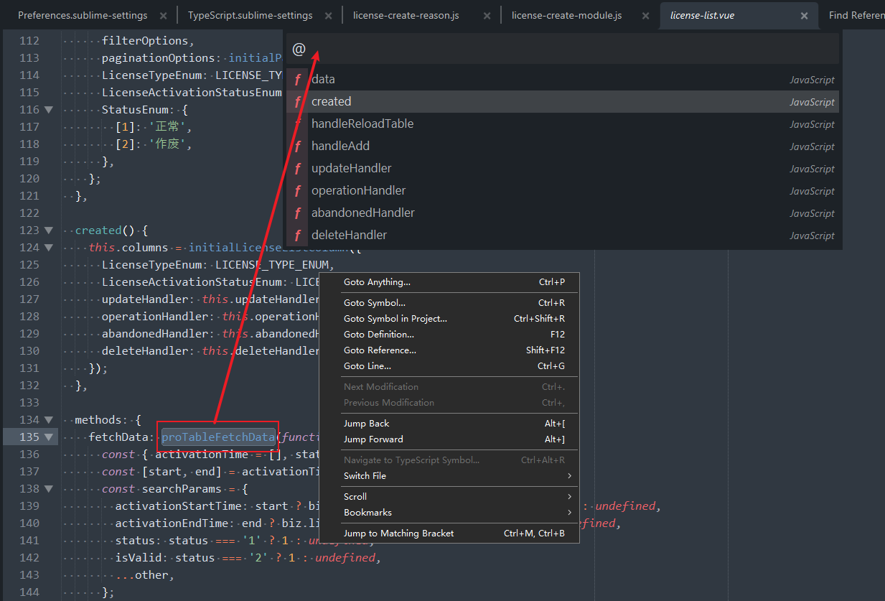Image resolution: width=885 pixels, height=601 pixels.
Task: Select Jump Back in the context menu
Action: pyautogui.click(x=367, y=424)
